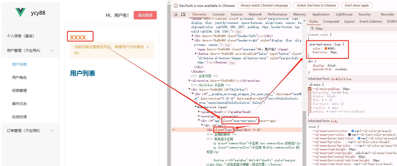This screenshot has height=166, width=397.
Task: Click the 退出登录 logout button
Action: (145, 15)
